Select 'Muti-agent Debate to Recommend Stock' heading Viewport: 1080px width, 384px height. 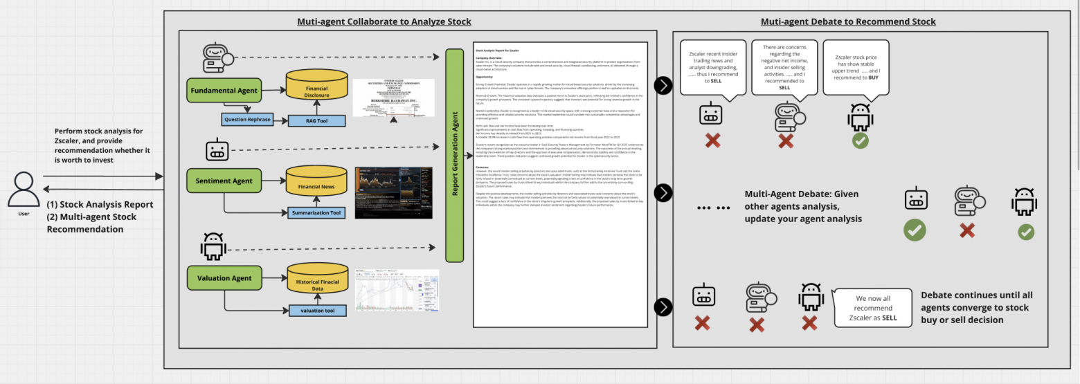[x=848, y=21]
